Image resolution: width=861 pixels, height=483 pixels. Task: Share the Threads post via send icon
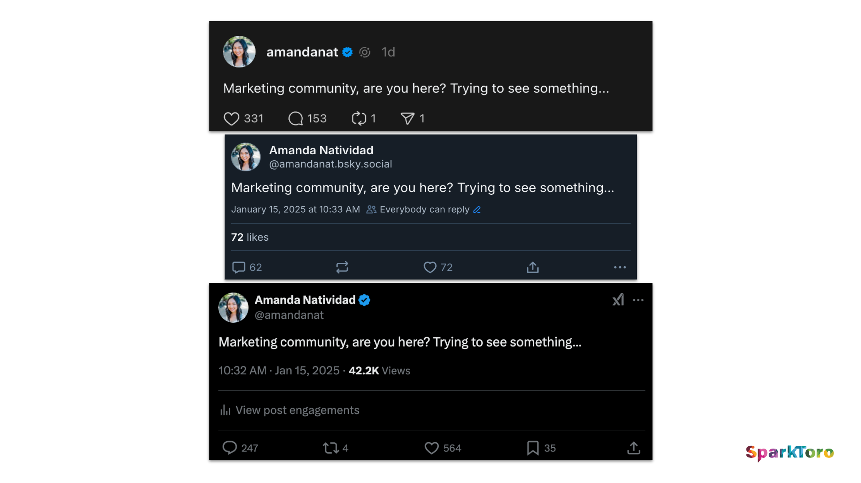click(x=408, y=119)
